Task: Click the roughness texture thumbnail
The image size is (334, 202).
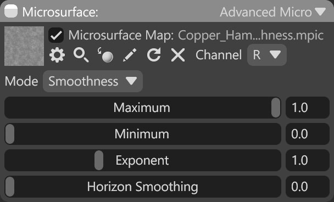Action: click(x=24, y=46)
